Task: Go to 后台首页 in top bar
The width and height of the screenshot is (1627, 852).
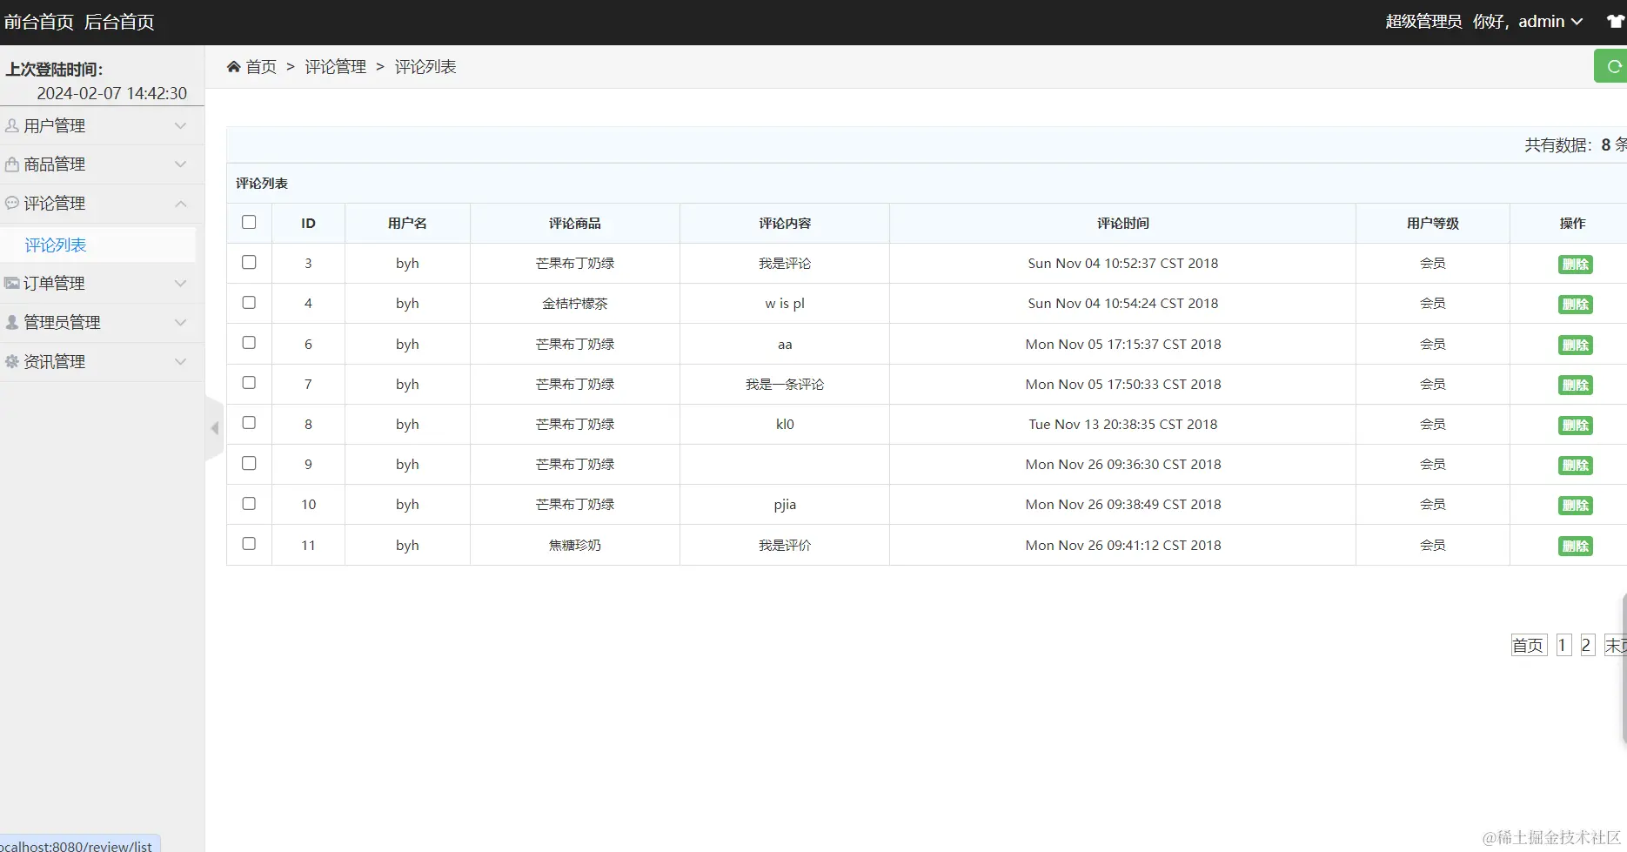Action: tap(119, 22)
